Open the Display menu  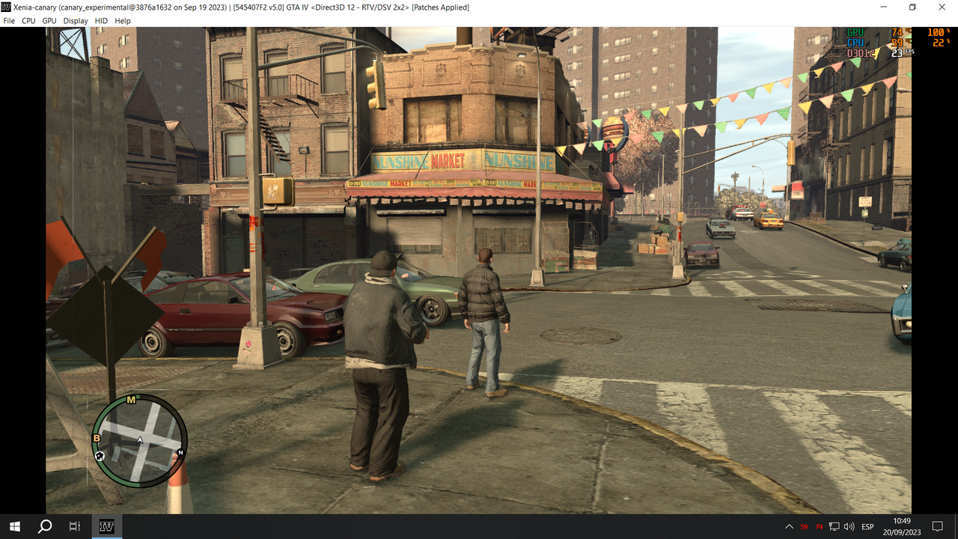coord(76,21)
